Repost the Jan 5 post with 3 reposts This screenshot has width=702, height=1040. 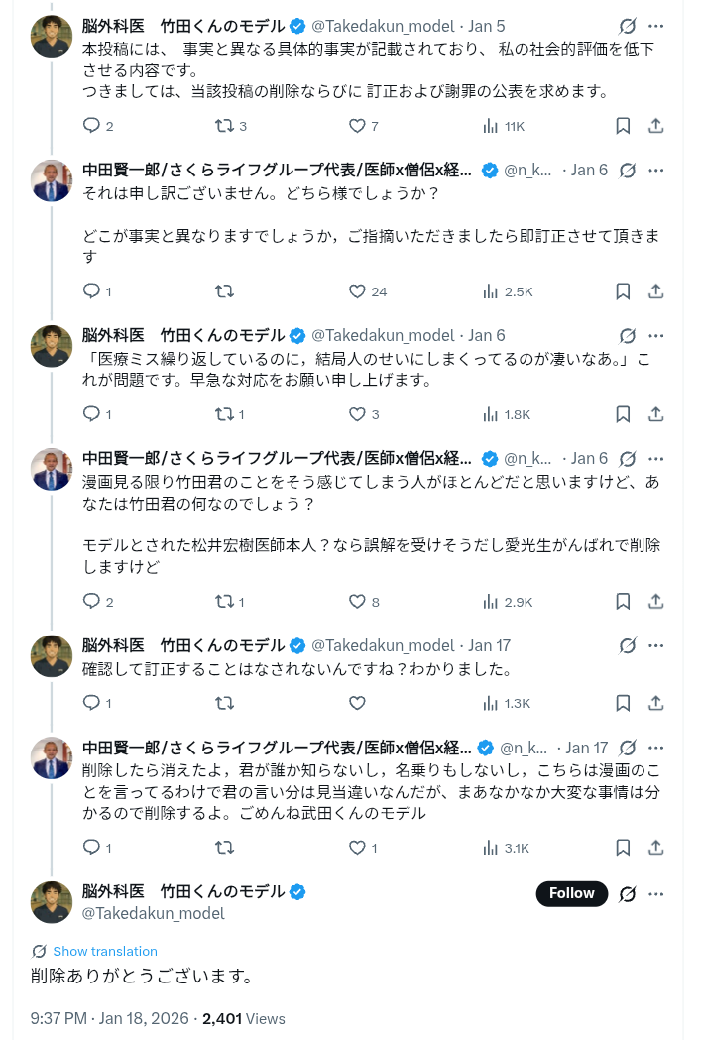[x=225, y=126]
